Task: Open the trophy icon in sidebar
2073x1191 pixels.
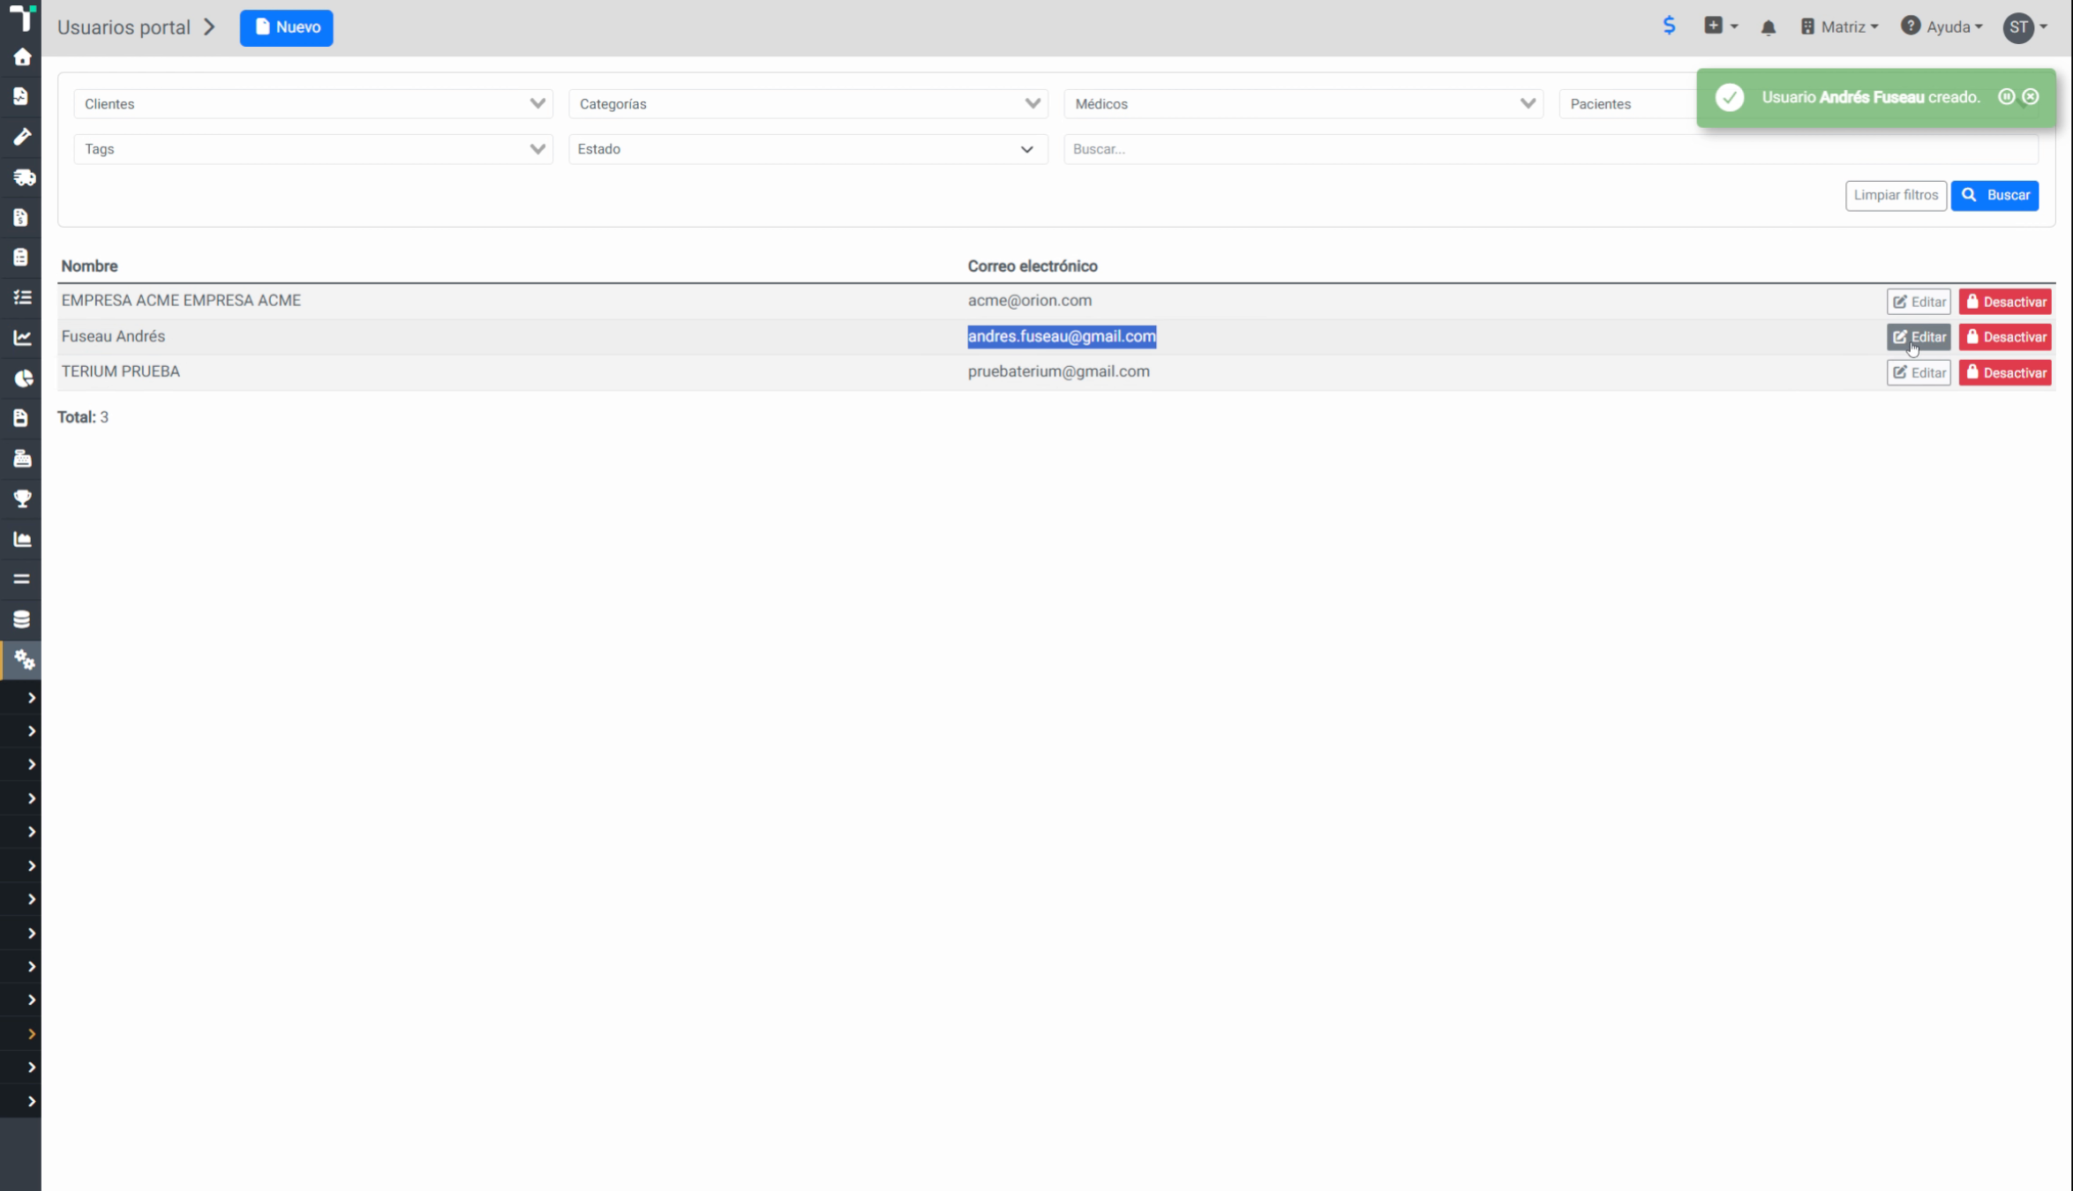Action: tap(22, 498)
